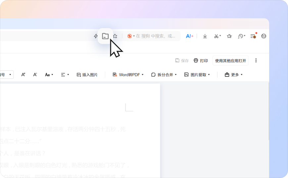Image resolution: width=288 pixels, height=178 pixels.
Task: Expand the history dropdown arrow
Action: coord(245,36)
